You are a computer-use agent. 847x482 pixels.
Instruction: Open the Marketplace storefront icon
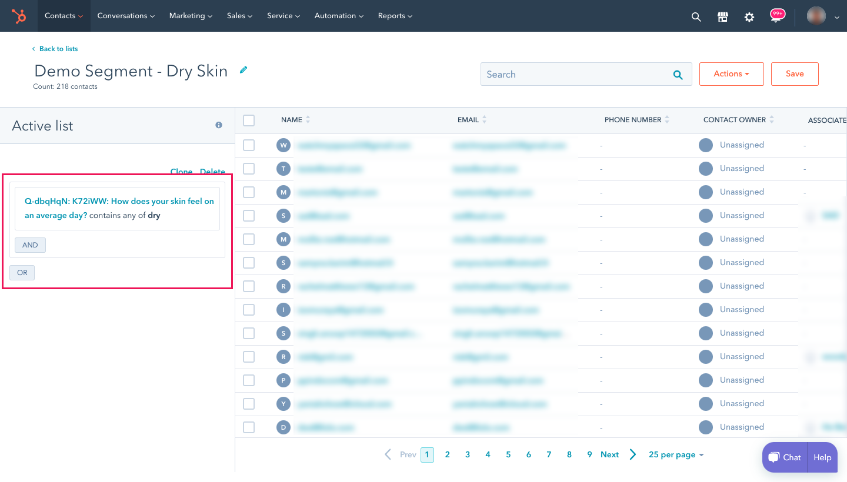[x=723, y=17]
